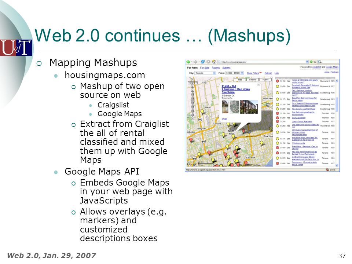This screenshot has width=352, height=264.
Task: Open the About / Feedback link
Action: tap(331, 72)
